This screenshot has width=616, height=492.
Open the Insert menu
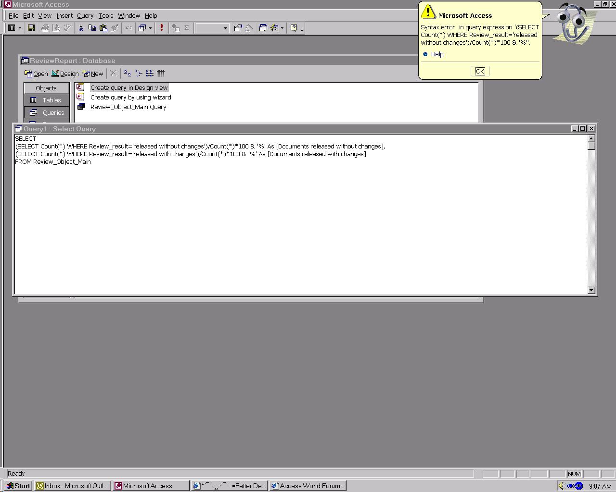(x=64, y=15)
